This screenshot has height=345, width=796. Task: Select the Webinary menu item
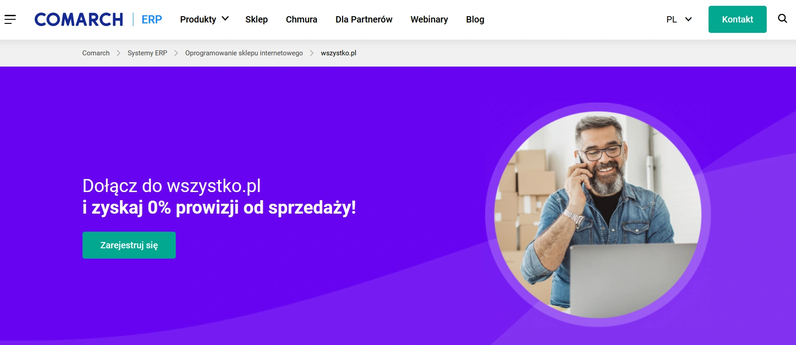429,19
